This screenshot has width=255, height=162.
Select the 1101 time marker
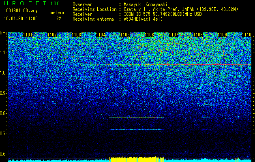coord(28,35)
